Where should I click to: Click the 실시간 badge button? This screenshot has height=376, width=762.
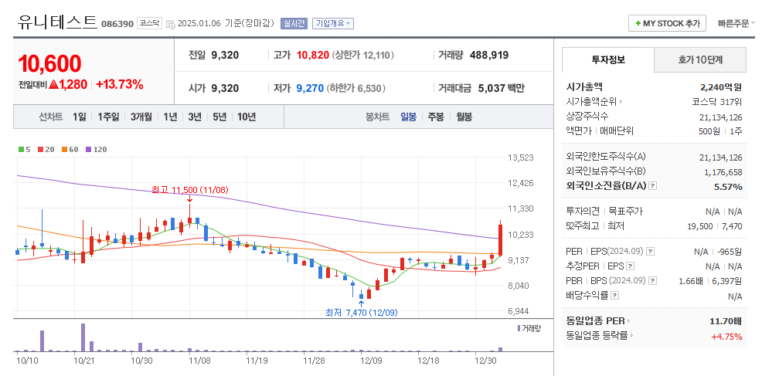coord(294,23)
